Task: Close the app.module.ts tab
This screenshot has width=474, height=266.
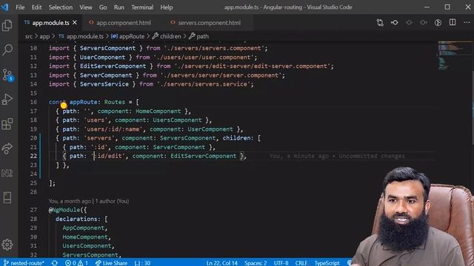Action: click(75, 23)
